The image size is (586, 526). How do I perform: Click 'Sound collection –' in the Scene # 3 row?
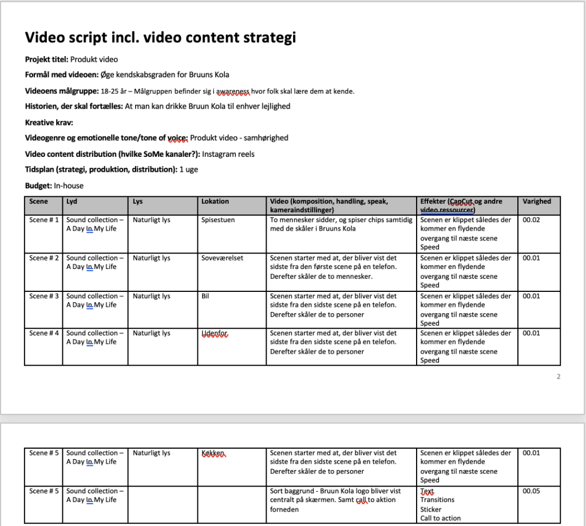(x=95, y=296)
